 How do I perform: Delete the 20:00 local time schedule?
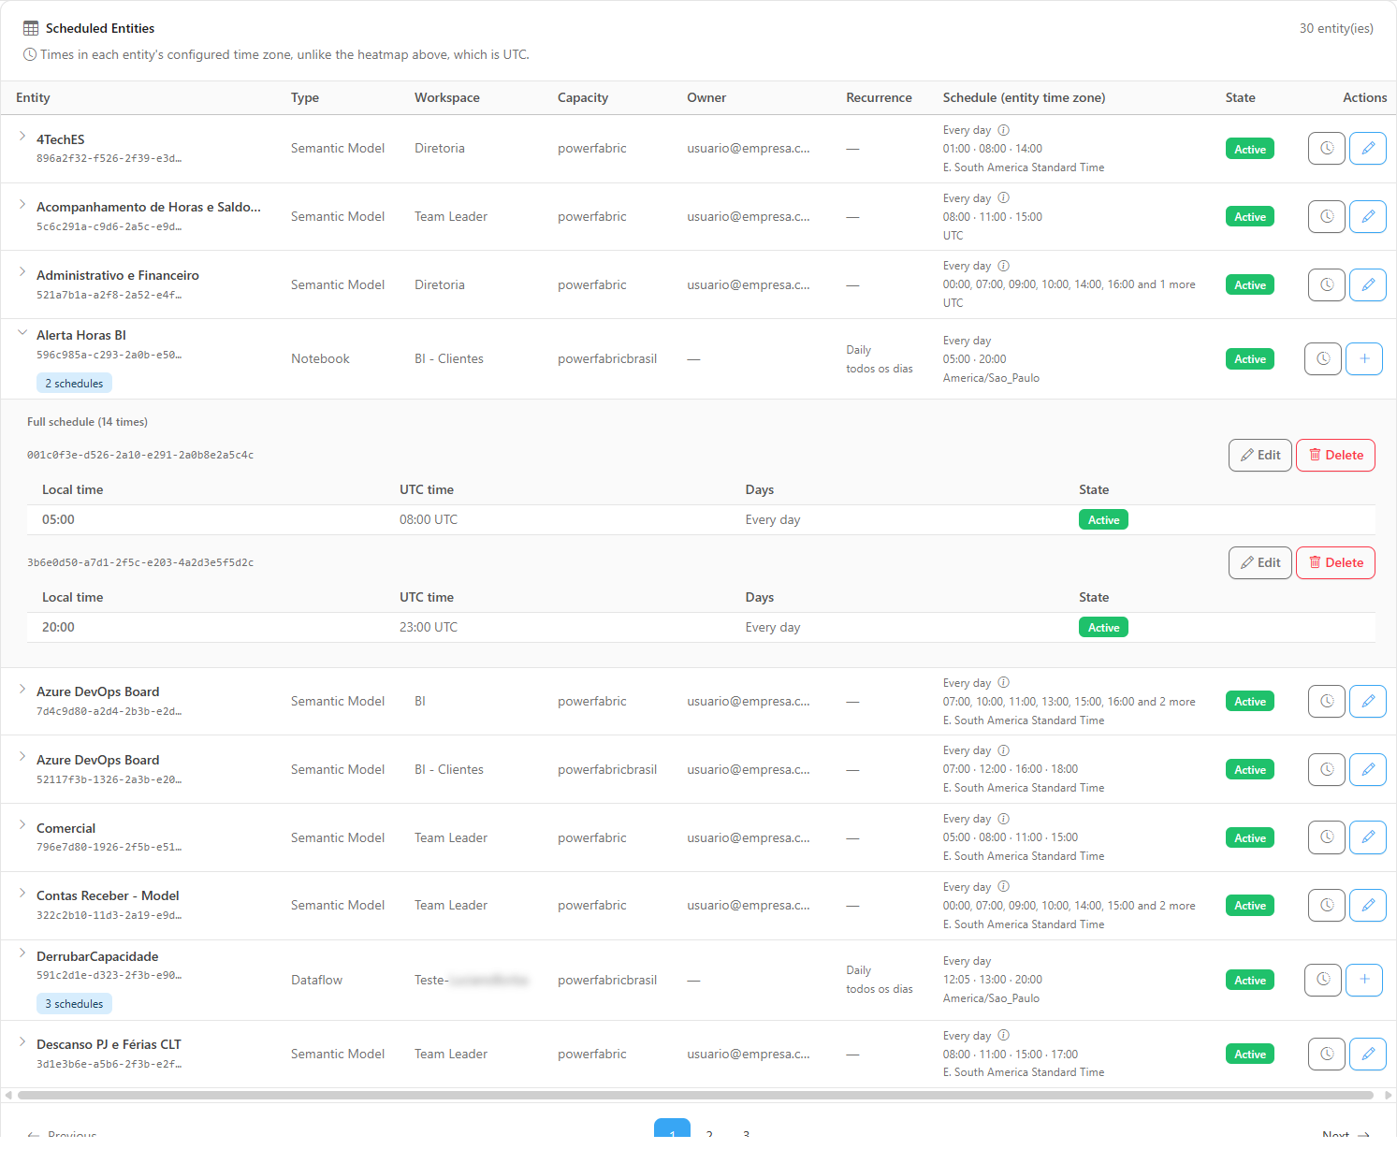(1335, 562)
